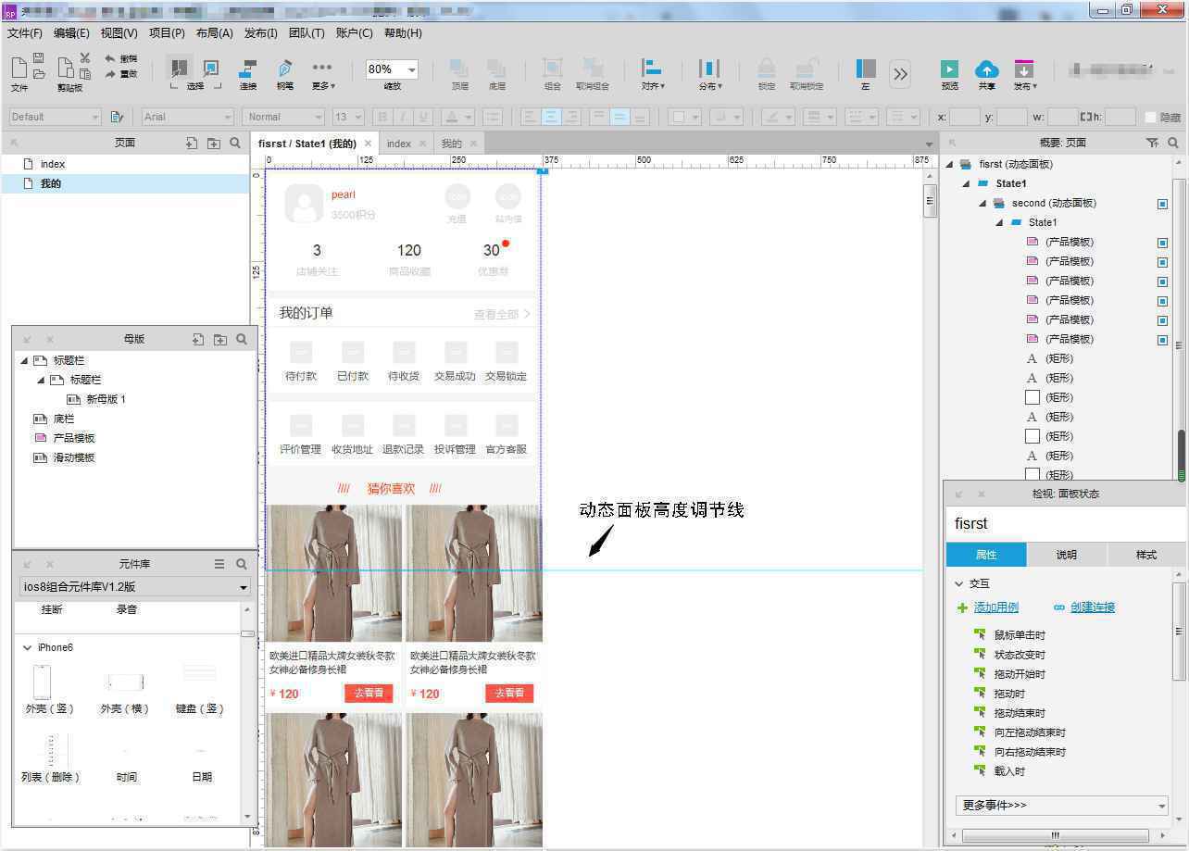Toggle underline text formatting
This screenshot has height=851, width=1189.
(424, 117)
